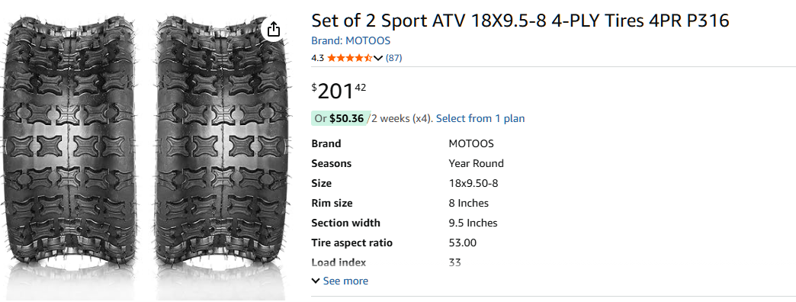Image resolution: width=796 pixels, height=302 pixels.
Task: Click the 18x9.50-8 size value
Action: 473,183
